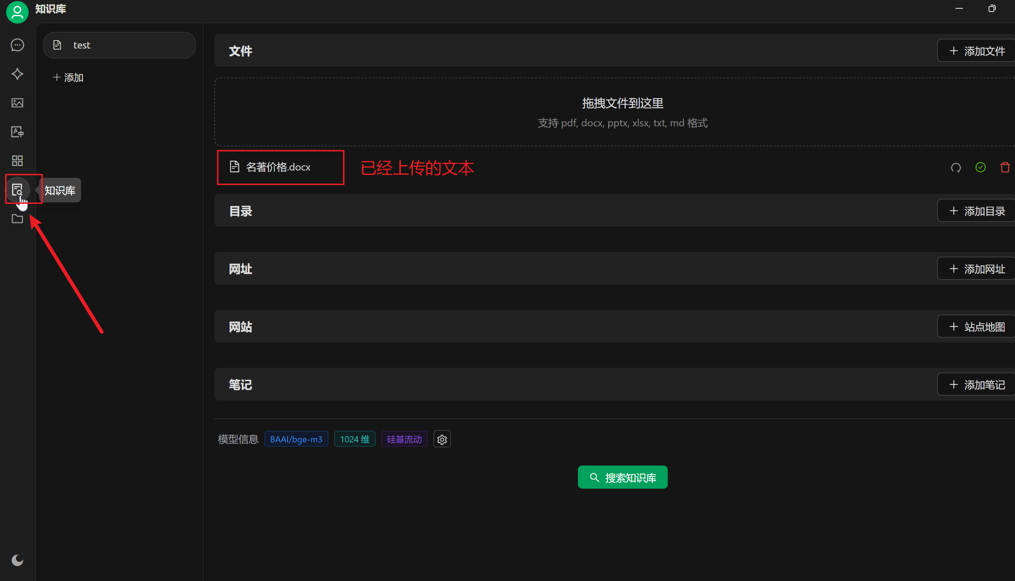
Task: Open the image painting sidebar icon
Action: 17,103
